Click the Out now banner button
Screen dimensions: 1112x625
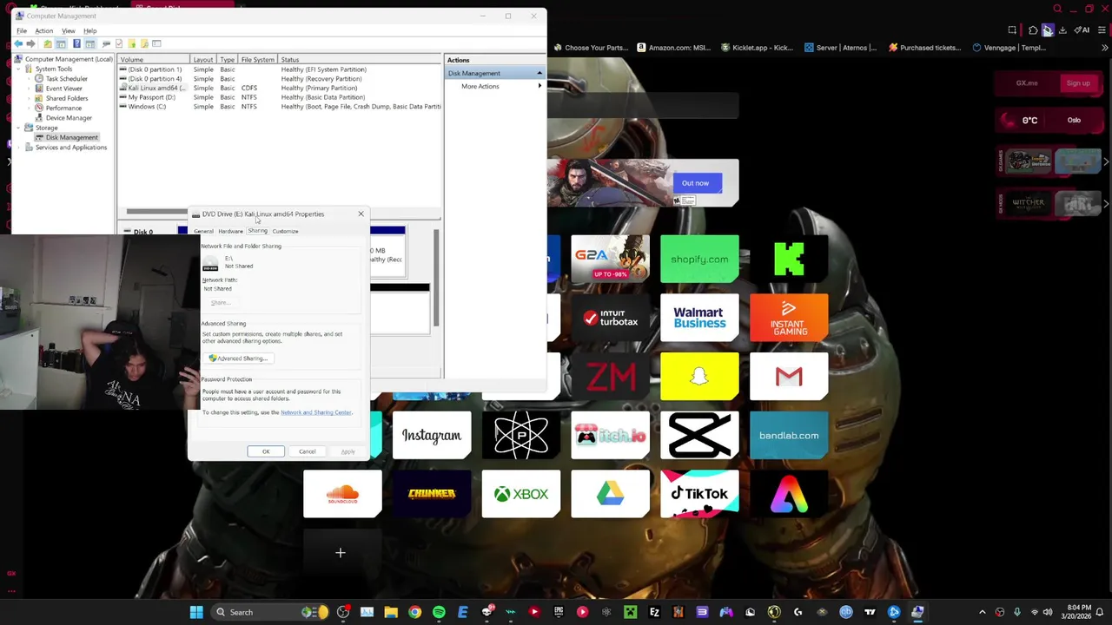[695, 183]
